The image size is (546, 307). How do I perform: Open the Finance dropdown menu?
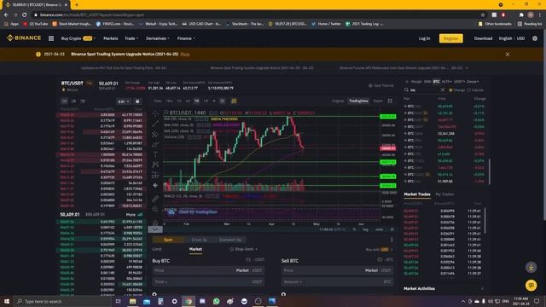tap(186, 38)
